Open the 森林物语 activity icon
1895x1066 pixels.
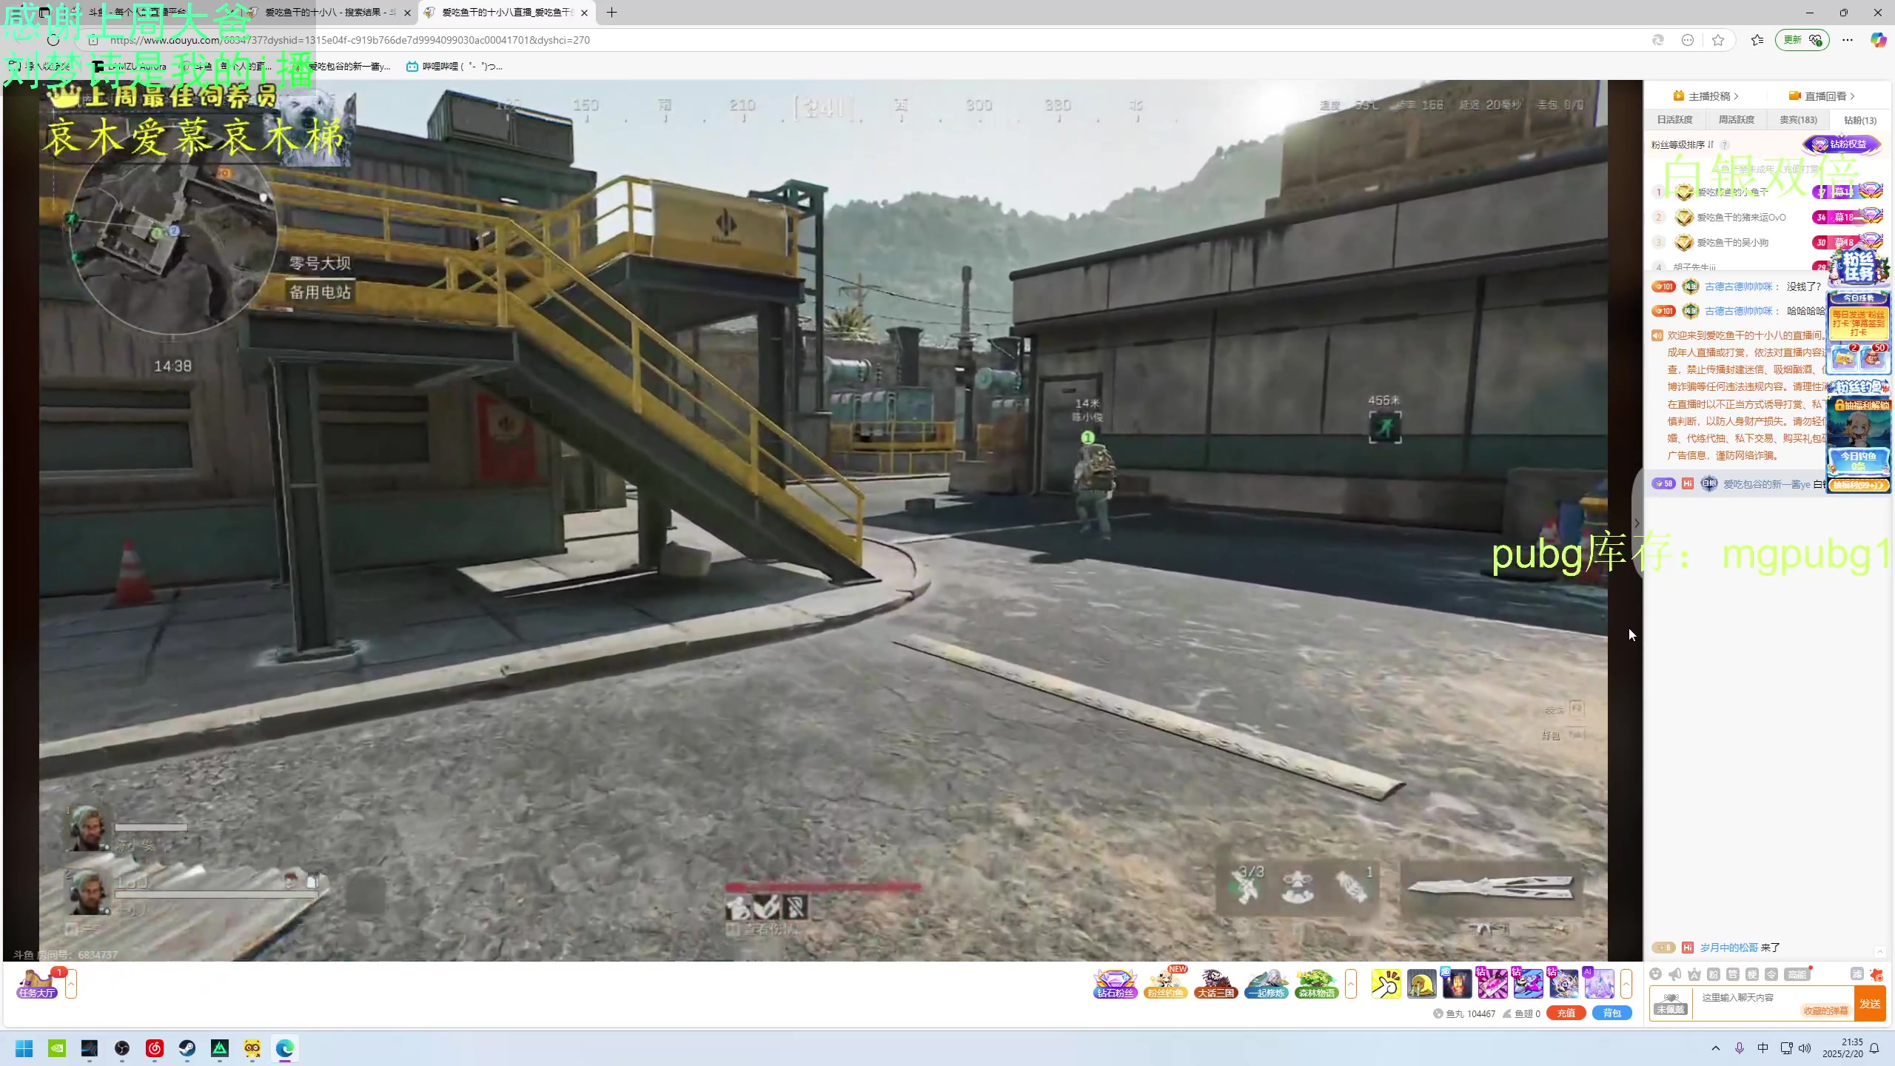(x=1317, y=984)
